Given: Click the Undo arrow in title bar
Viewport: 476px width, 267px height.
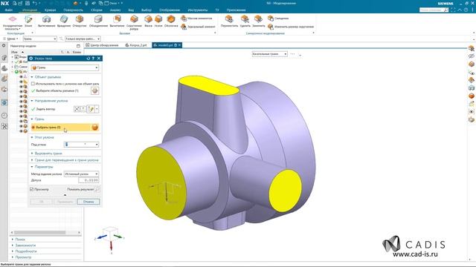Looking at the screenshot, I should click(x=35, y=3).
